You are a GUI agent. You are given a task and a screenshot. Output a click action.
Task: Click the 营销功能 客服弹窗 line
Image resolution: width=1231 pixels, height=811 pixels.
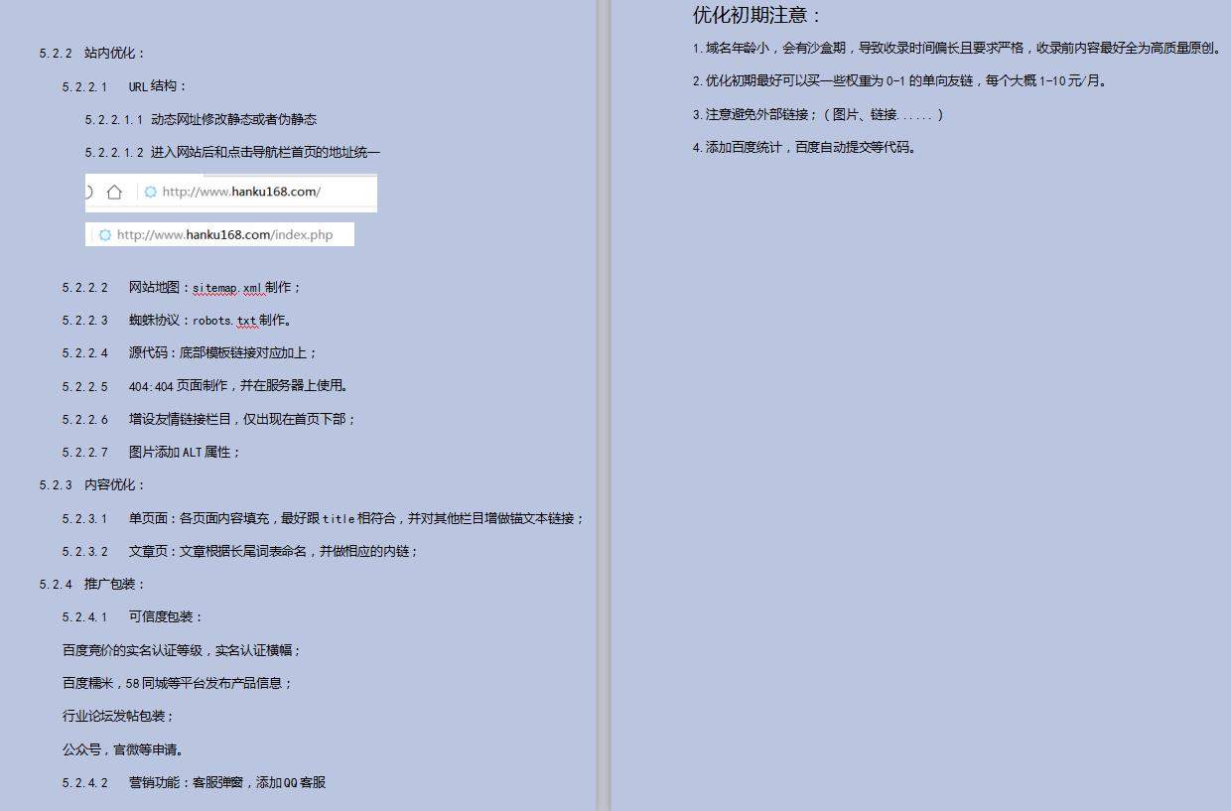pos(226,782)
